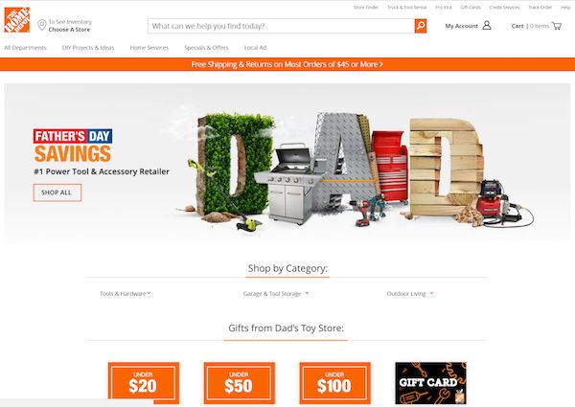Open the Local Ad link
Image resolution: width=575 pixels, height=407 pixels.
[255, 48]
